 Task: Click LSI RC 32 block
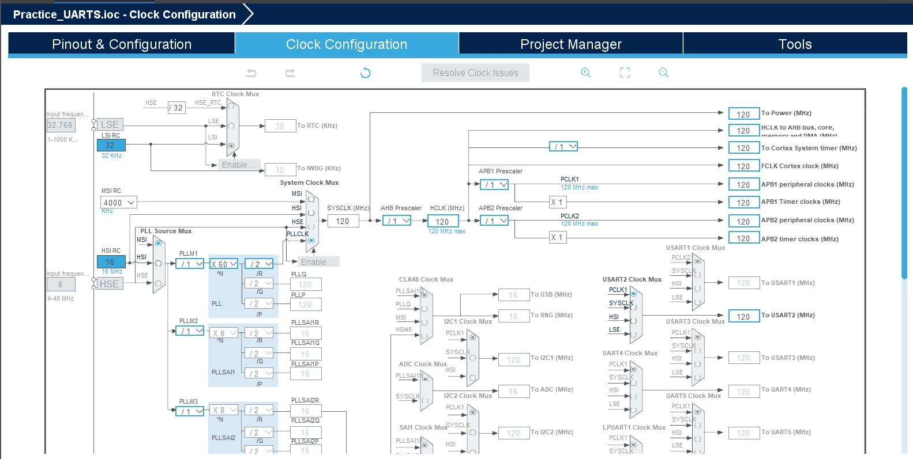111,145
